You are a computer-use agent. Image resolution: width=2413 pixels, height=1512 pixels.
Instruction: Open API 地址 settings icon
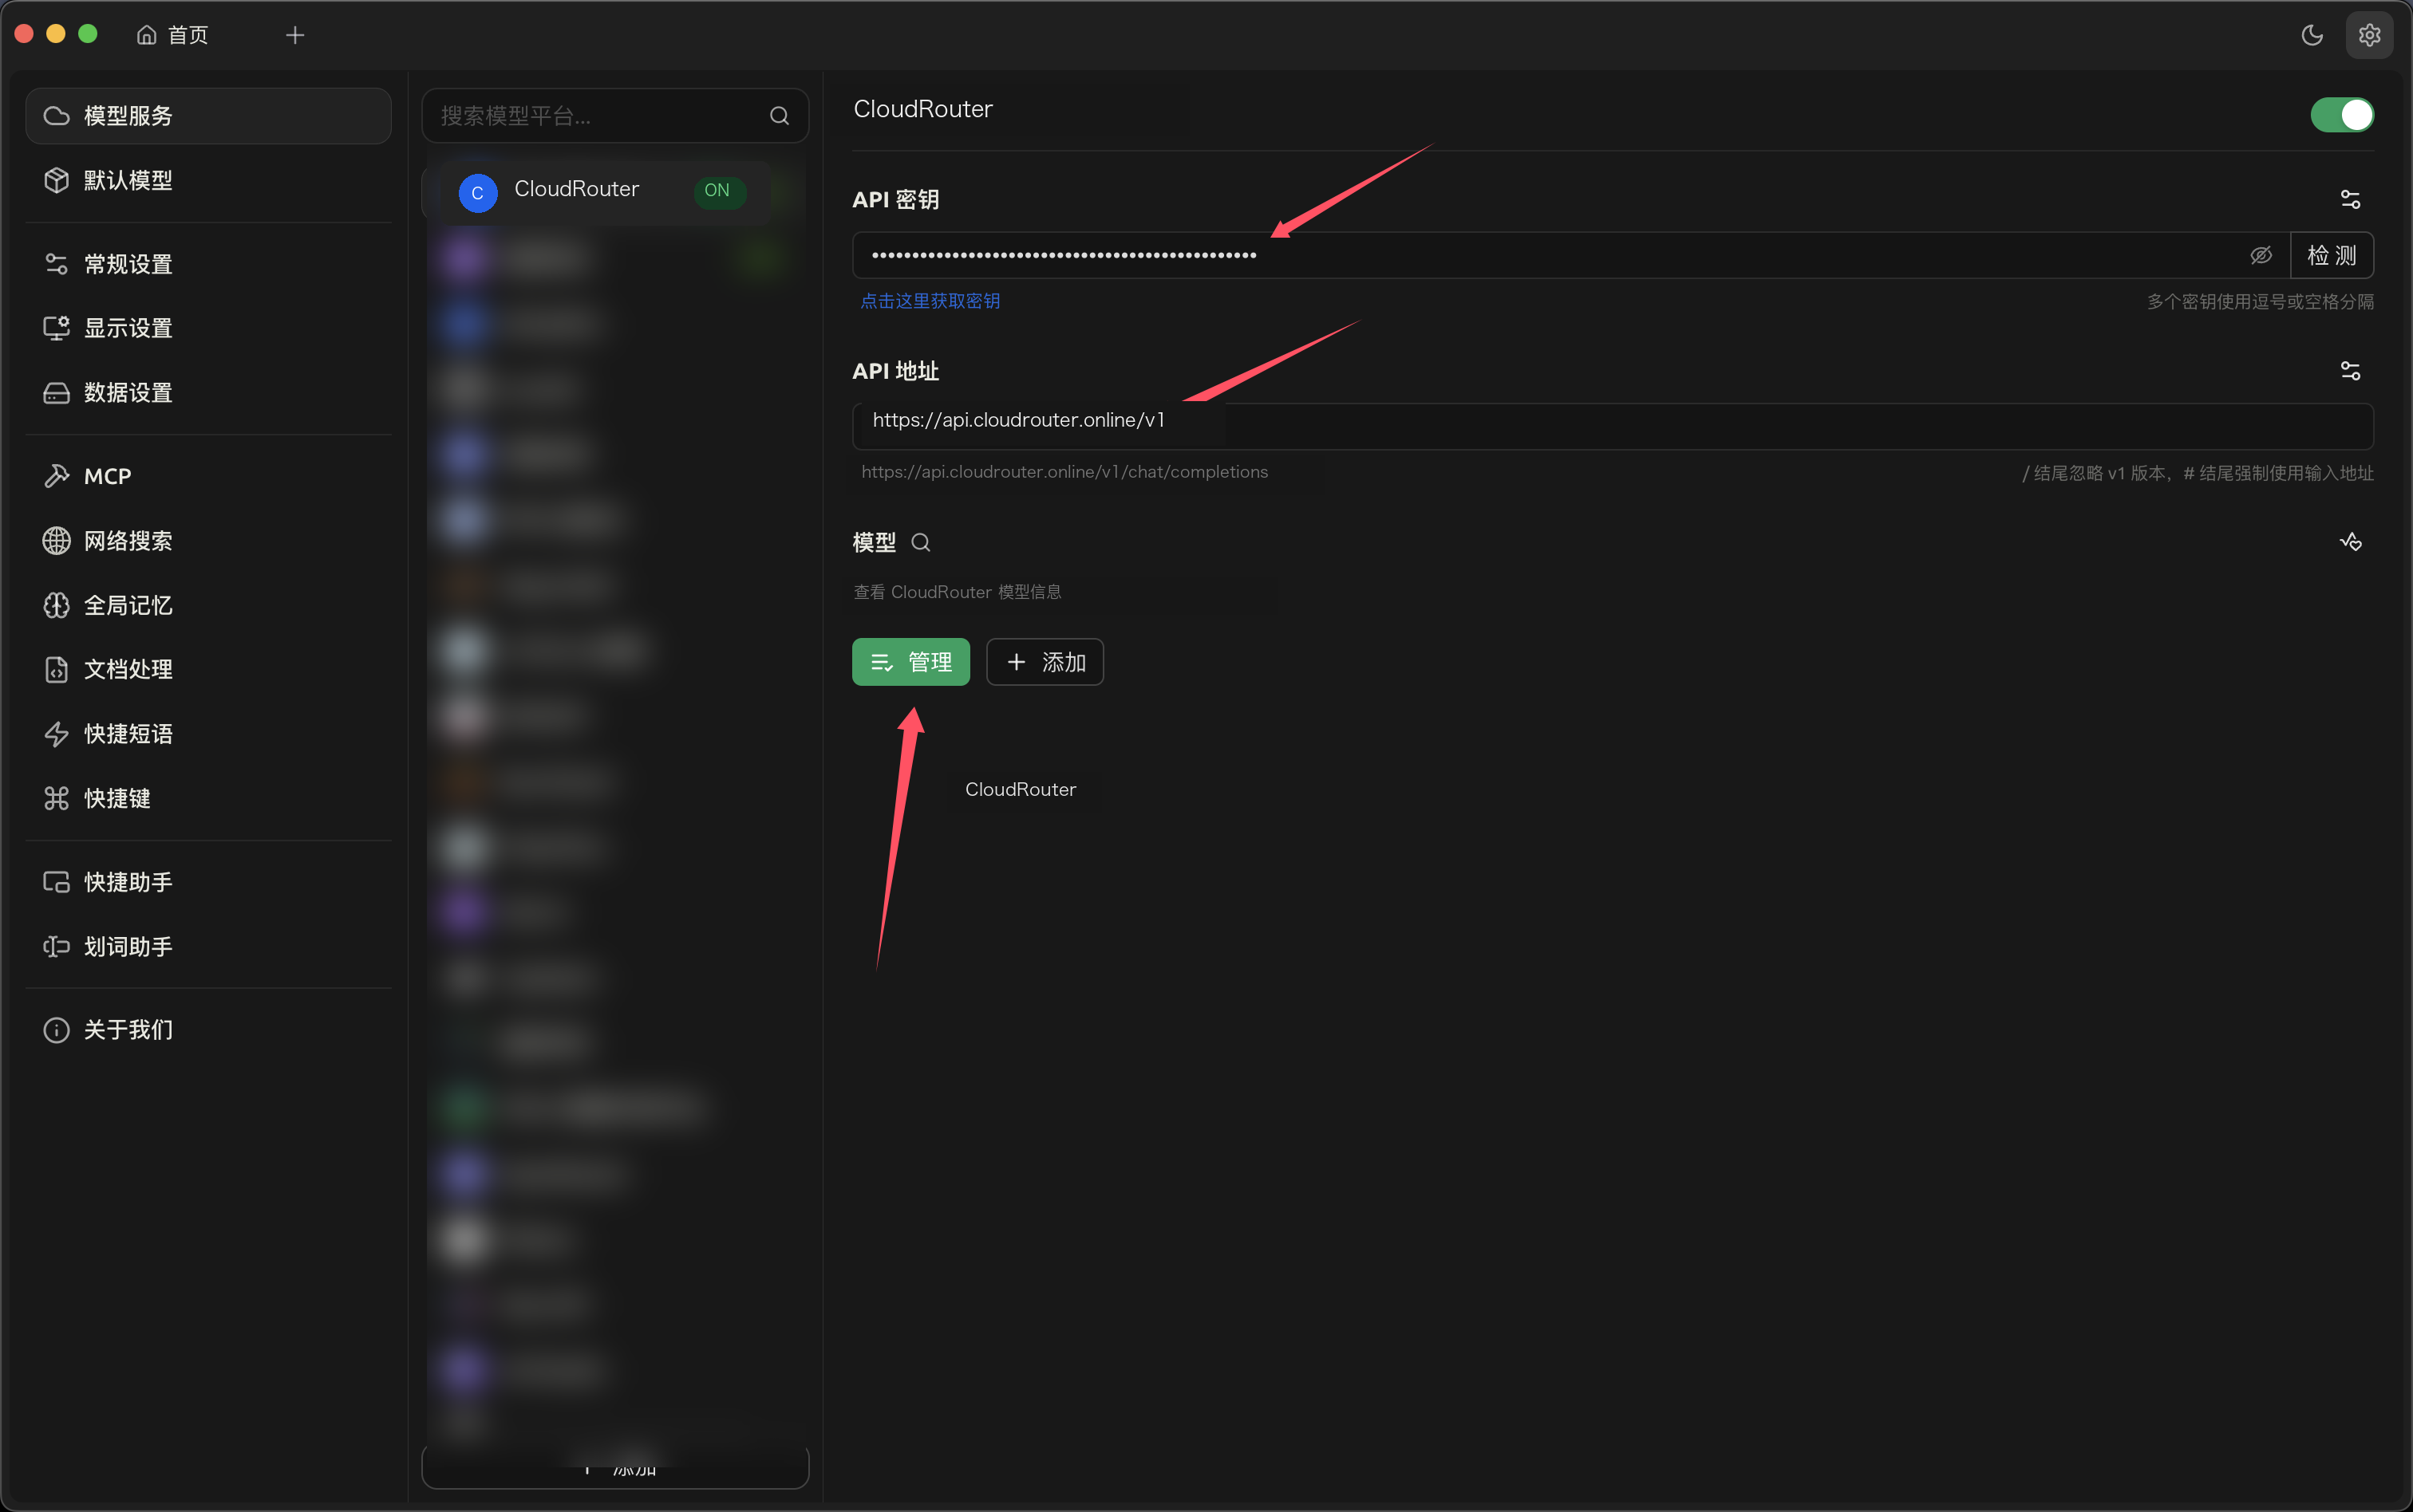pyautogui.click(x=2350, y=371)
